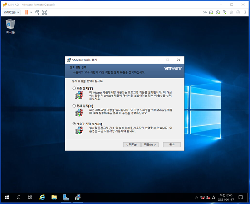
Task: Expand the power options arrow beside pause
Action: tap(31, 12)
